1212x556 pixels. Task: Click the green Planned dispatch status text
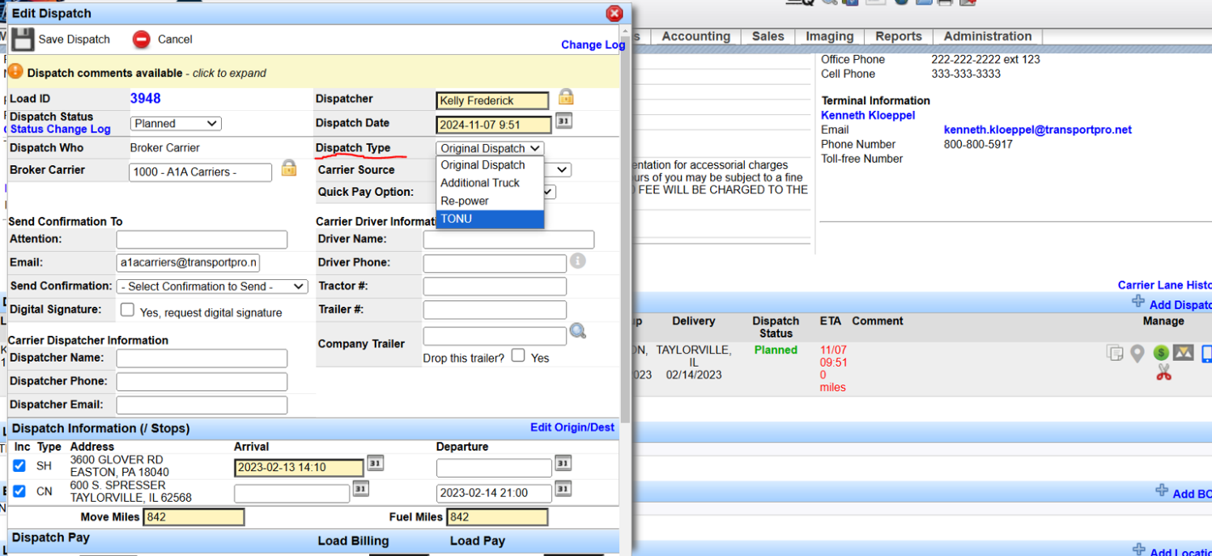[x=776, y=350]
